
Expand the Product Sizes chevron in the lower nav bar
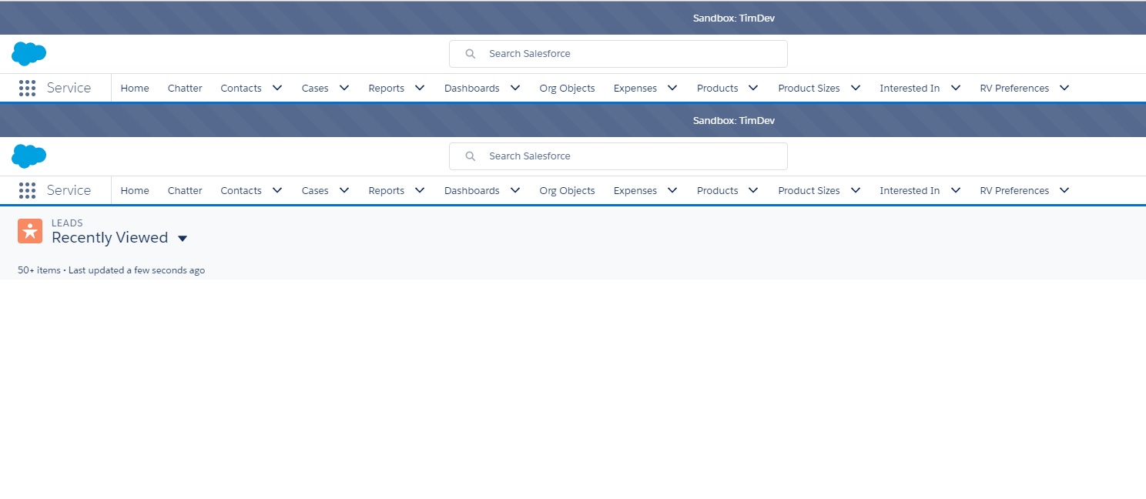point(856,190)
